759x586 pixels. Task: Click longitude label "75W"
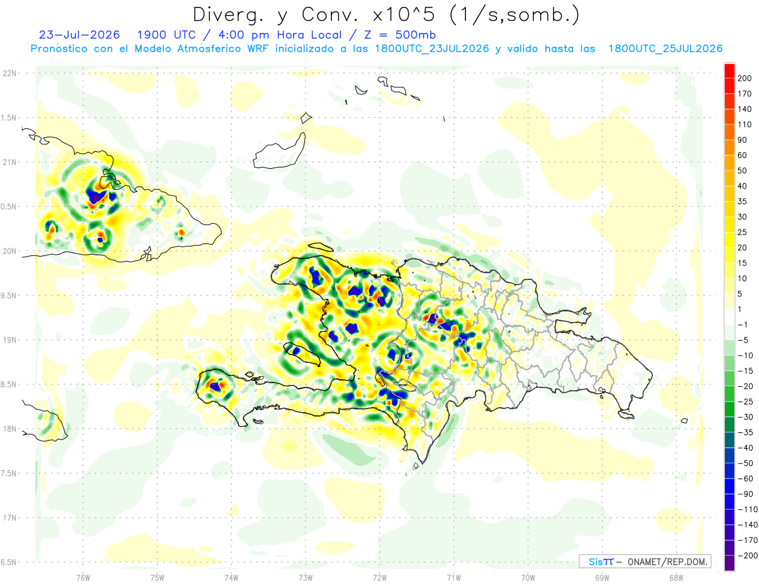coord(157,577)
